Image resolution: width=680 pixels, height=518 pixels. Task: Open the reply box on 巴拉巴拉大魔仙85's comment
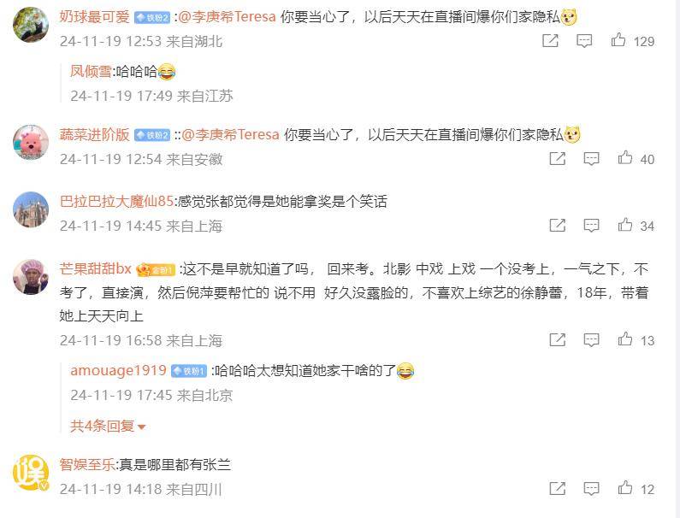[591, 226]
